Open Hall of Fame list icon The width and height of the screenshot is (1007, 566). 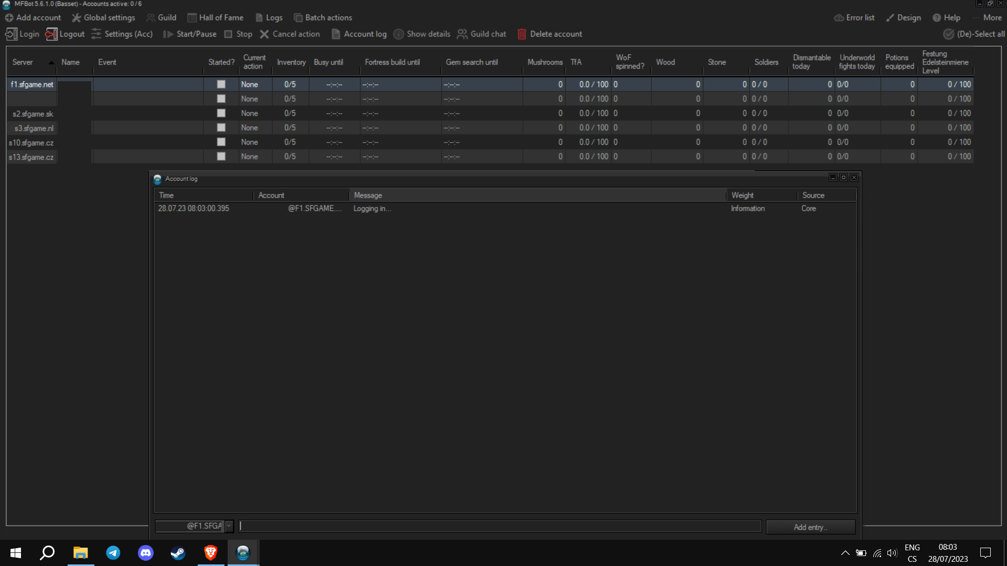tap(192, 18)
